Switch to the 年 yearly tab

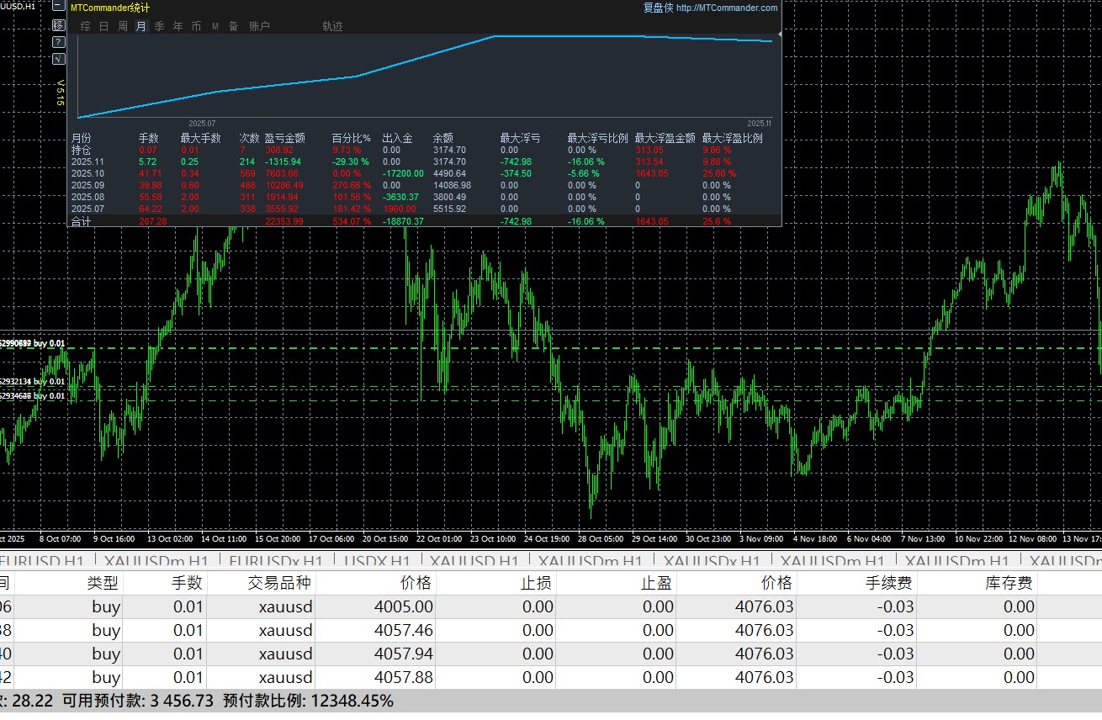tap(178, 26)
